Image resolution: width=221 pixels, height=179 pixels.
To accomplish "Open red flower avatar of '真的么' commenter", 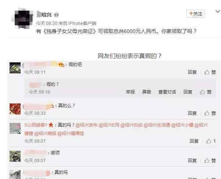I will [x=15, y=109].
